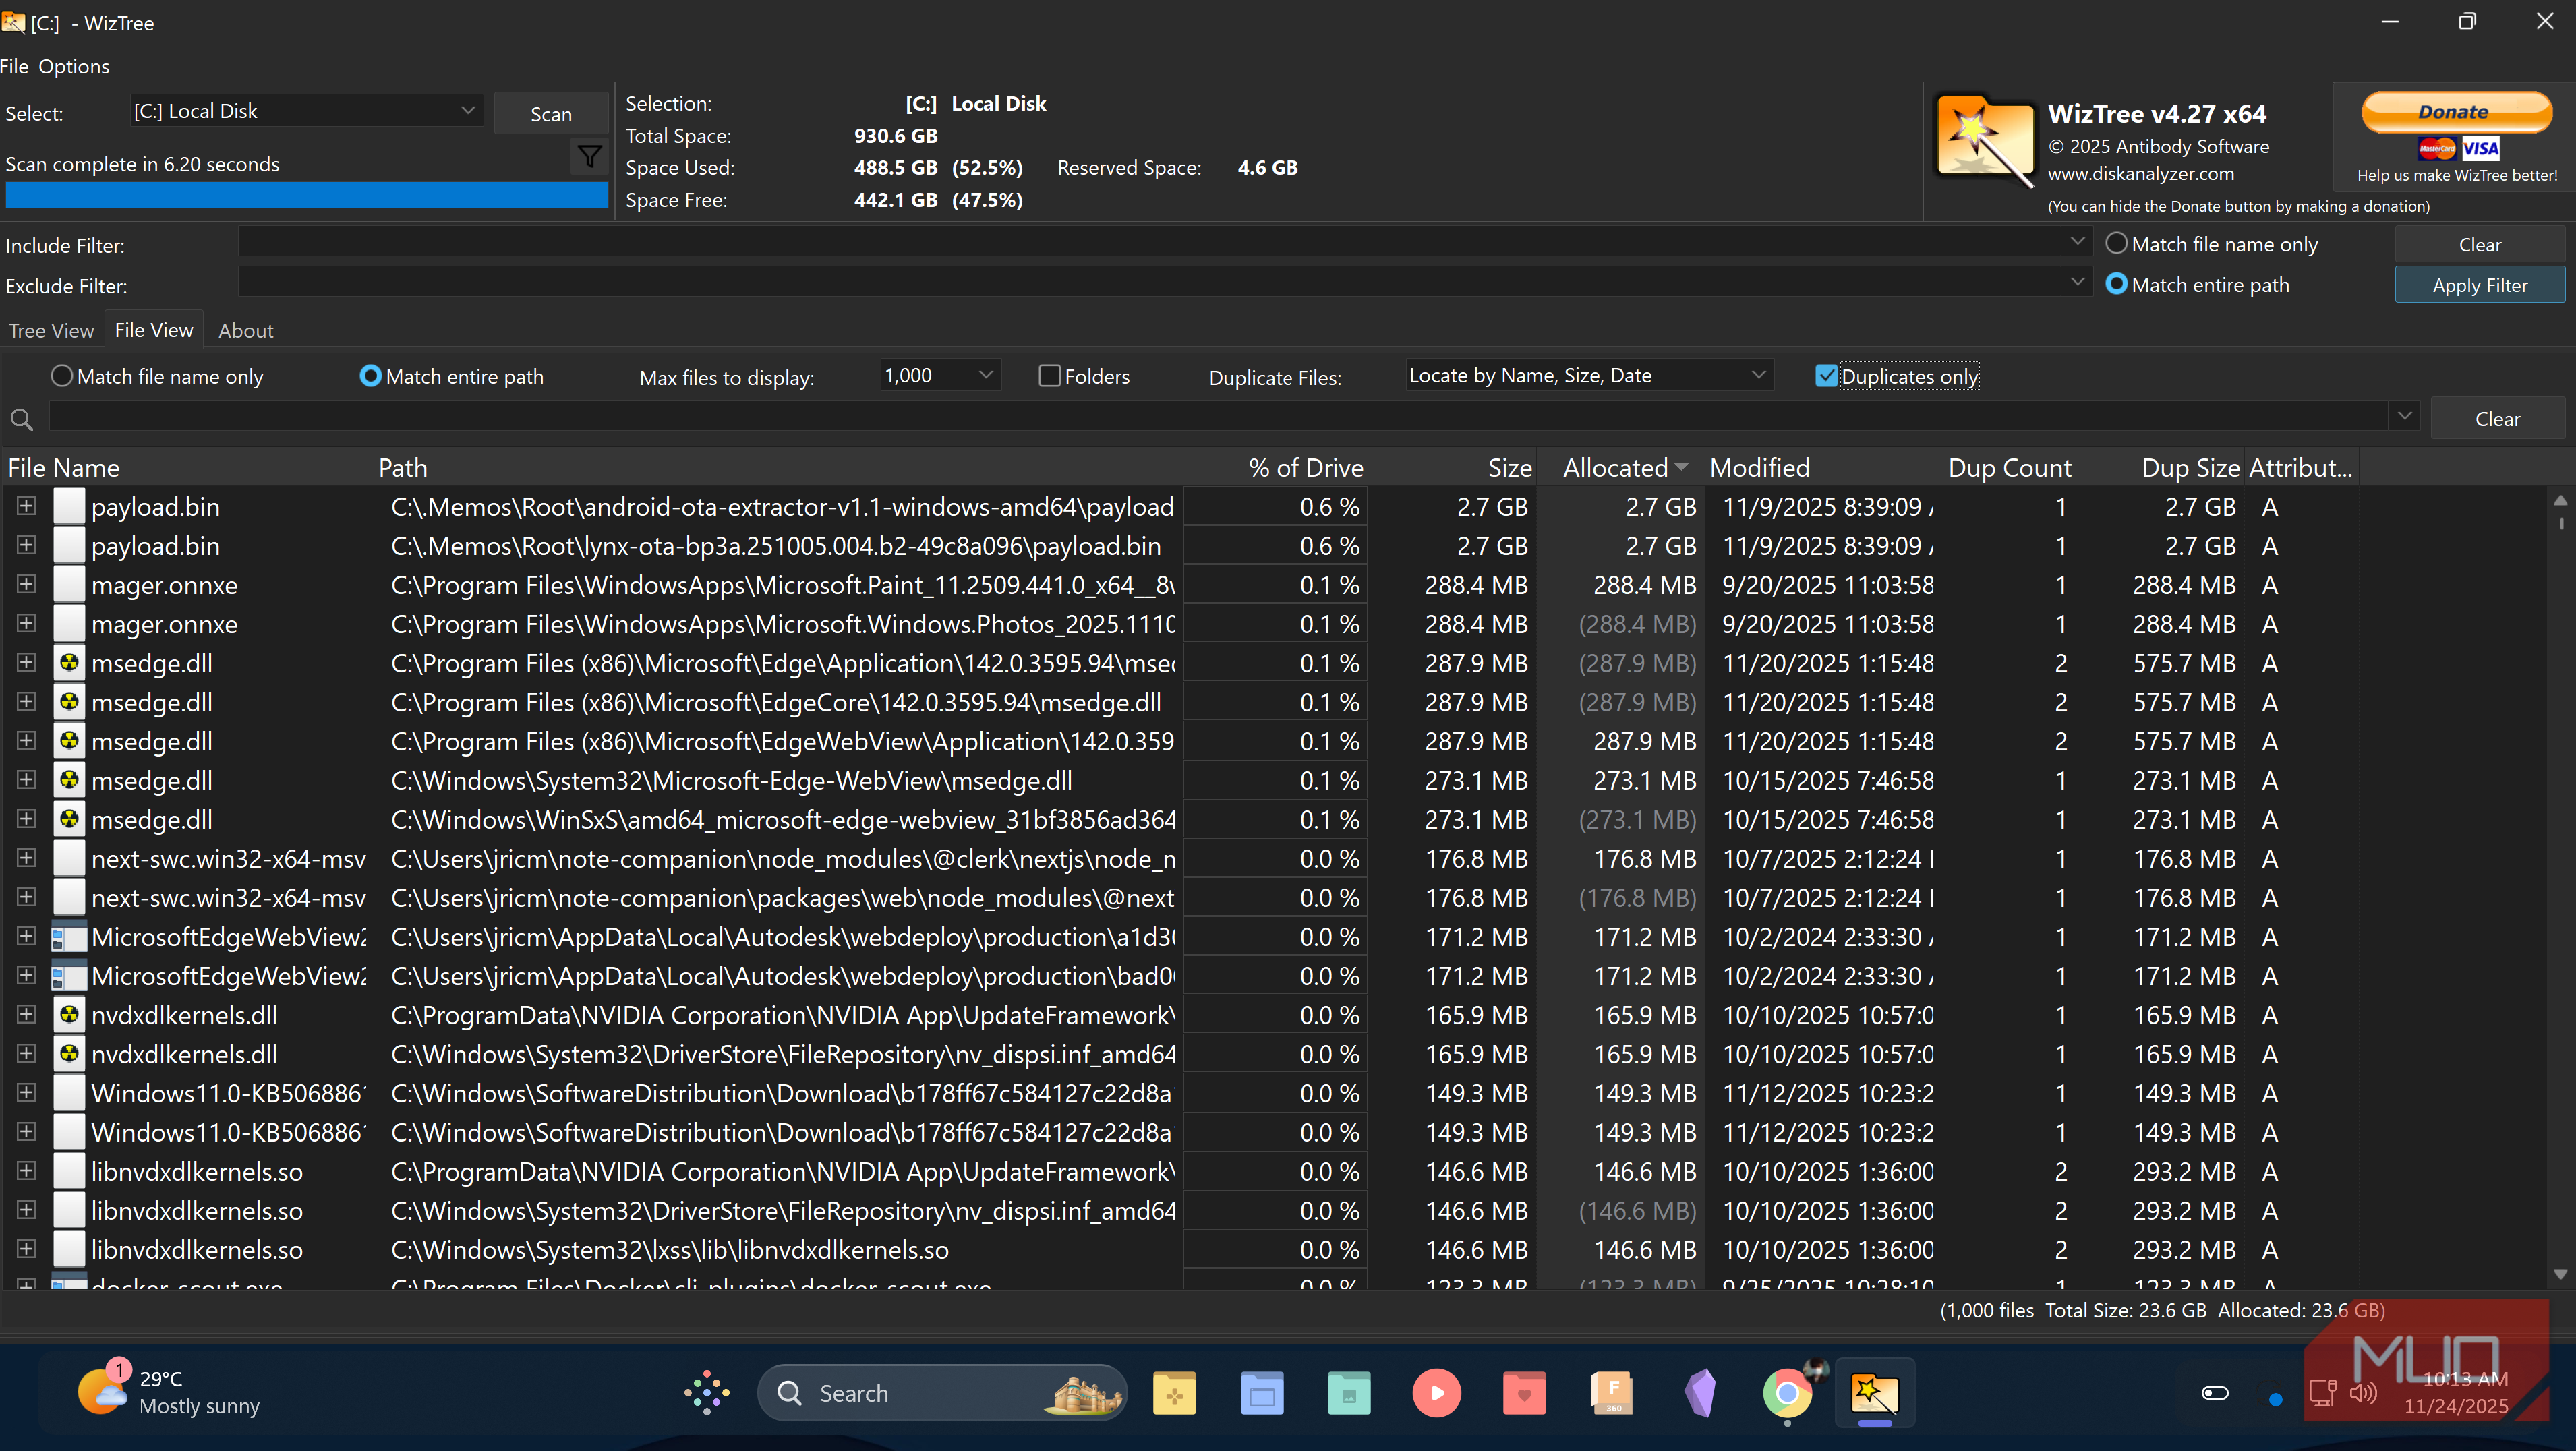Image resolution: width=2576 pixels, height=1451 pixels.
Task: Open the red heart folder app on the taskbar
Action: tap(1524, 1393)
